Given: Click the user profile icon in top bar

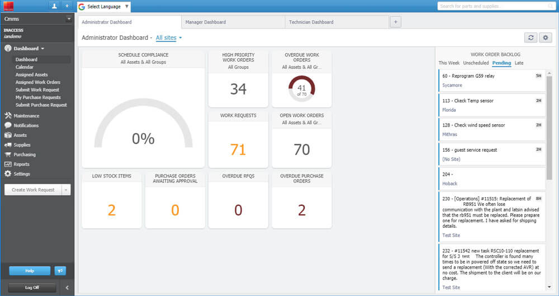Looking at the screenshot, I should click(54, 6).
